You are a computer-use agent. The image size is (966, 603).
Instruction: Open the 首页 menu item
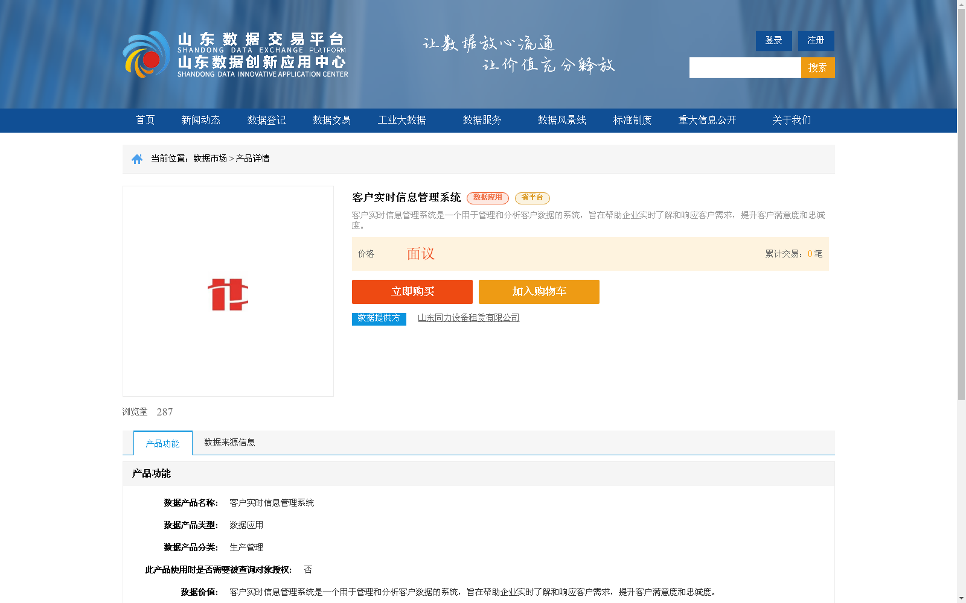[146, 120]
